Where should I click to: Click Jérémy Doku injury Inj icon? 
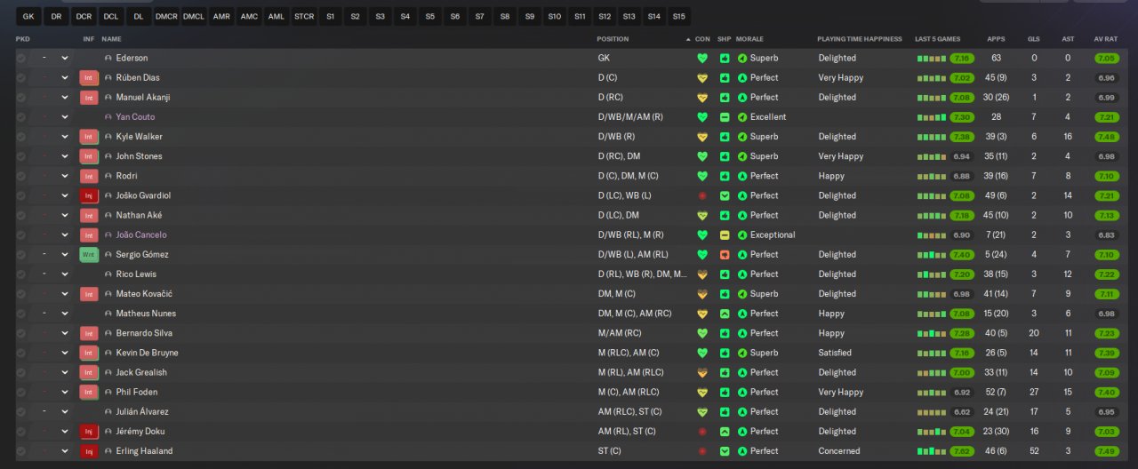[x=88, y=432]
